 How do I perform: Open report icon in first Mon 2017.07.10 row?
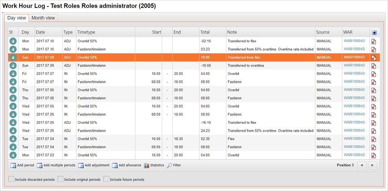(x=374, y=41)
